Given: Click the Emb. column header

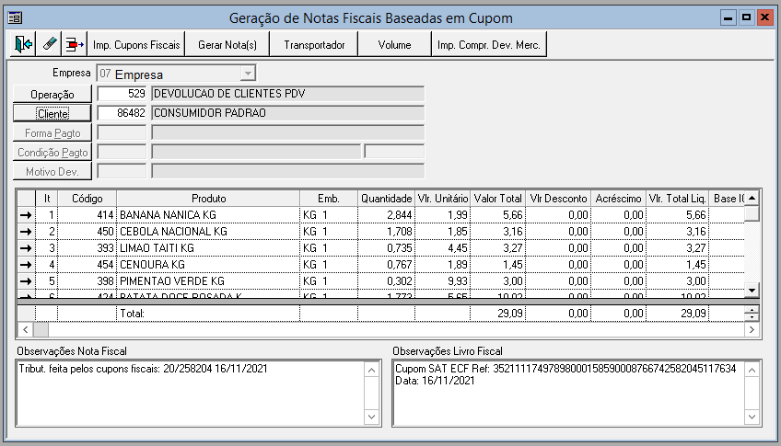Looking at the screenshot, I should click(x=329, y=199).
